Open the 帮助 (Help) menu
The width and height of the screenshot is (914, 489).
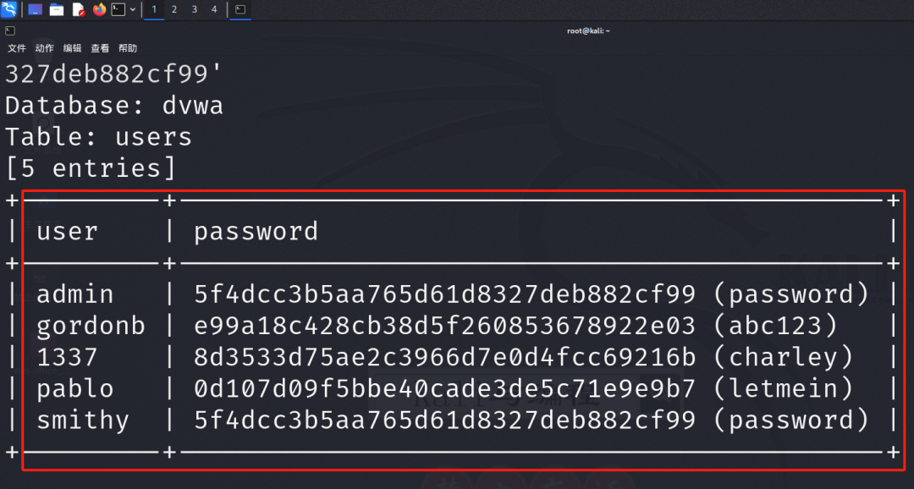pyautogui.click(x=128, y=48)
